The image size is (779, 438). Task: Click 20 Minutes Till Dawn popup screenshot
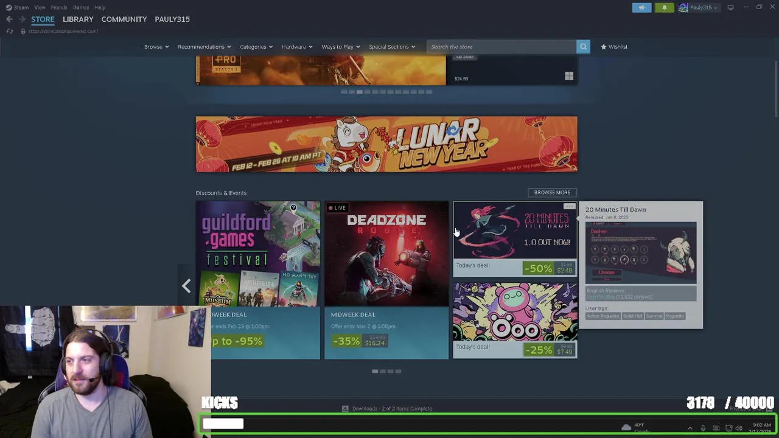pyautogui.click(x=641, y=253)
